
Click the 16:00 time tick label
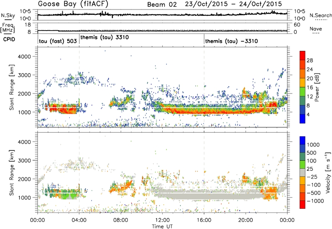click(x=204, y=220)
